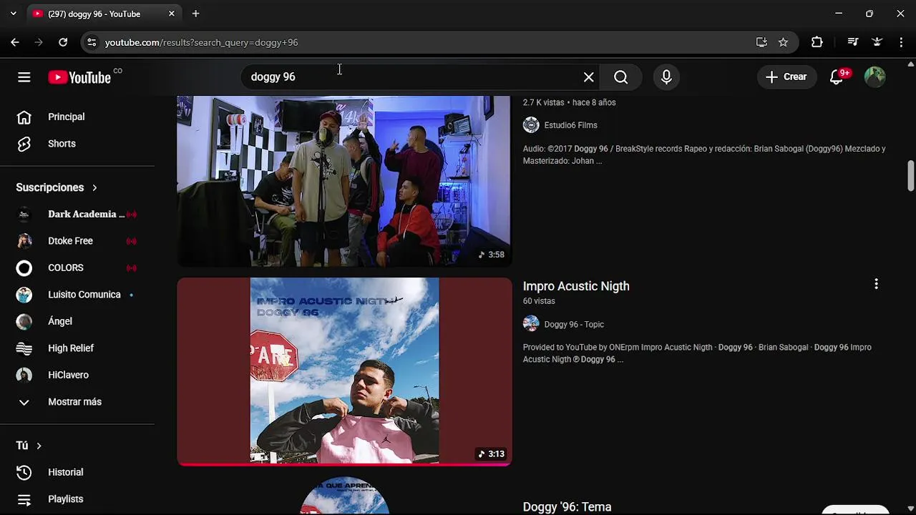Close the doggy 96 - YouTube tab

(172, 14)
